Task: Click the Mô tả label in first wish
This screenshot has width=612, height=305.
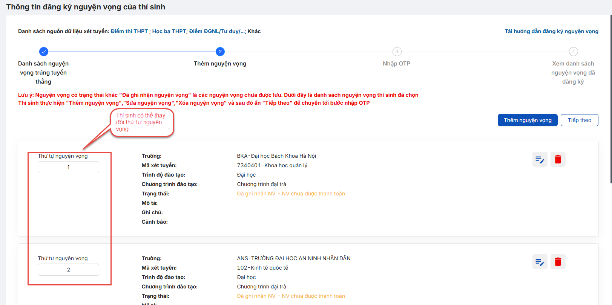Action: click(x=149, y=203)
